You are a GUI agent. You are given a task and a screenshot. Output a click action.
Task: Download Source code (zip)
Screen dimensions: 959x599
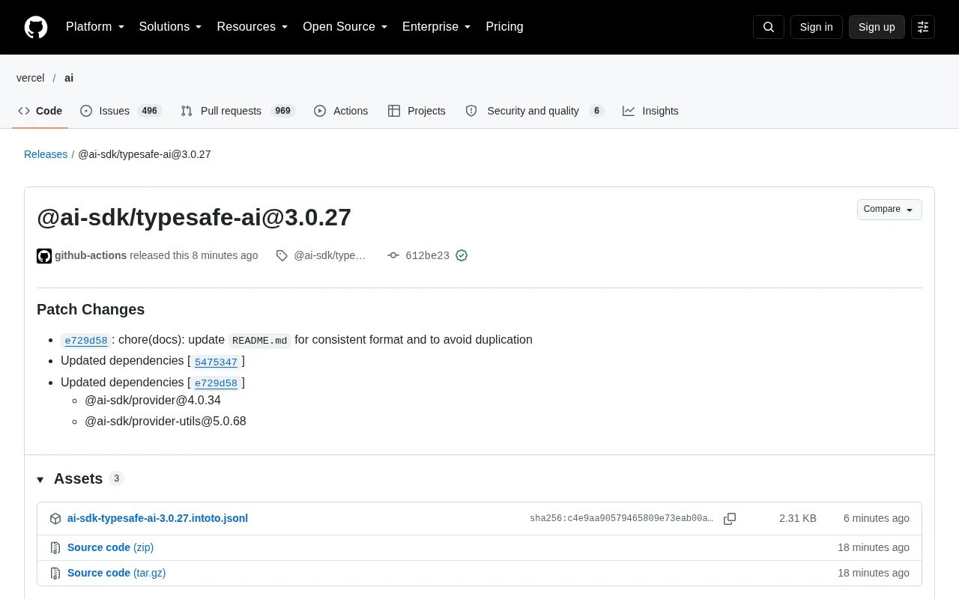[x=110, y=547]
